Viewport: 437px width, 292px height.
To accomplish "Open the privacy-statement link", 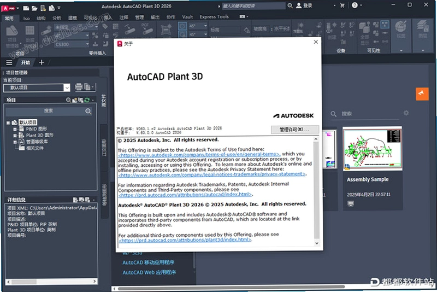I will [x=212, y=174].
